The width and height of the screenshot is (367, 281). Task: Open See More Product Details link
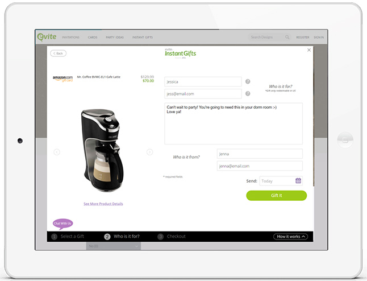click(x=103, y=204)
